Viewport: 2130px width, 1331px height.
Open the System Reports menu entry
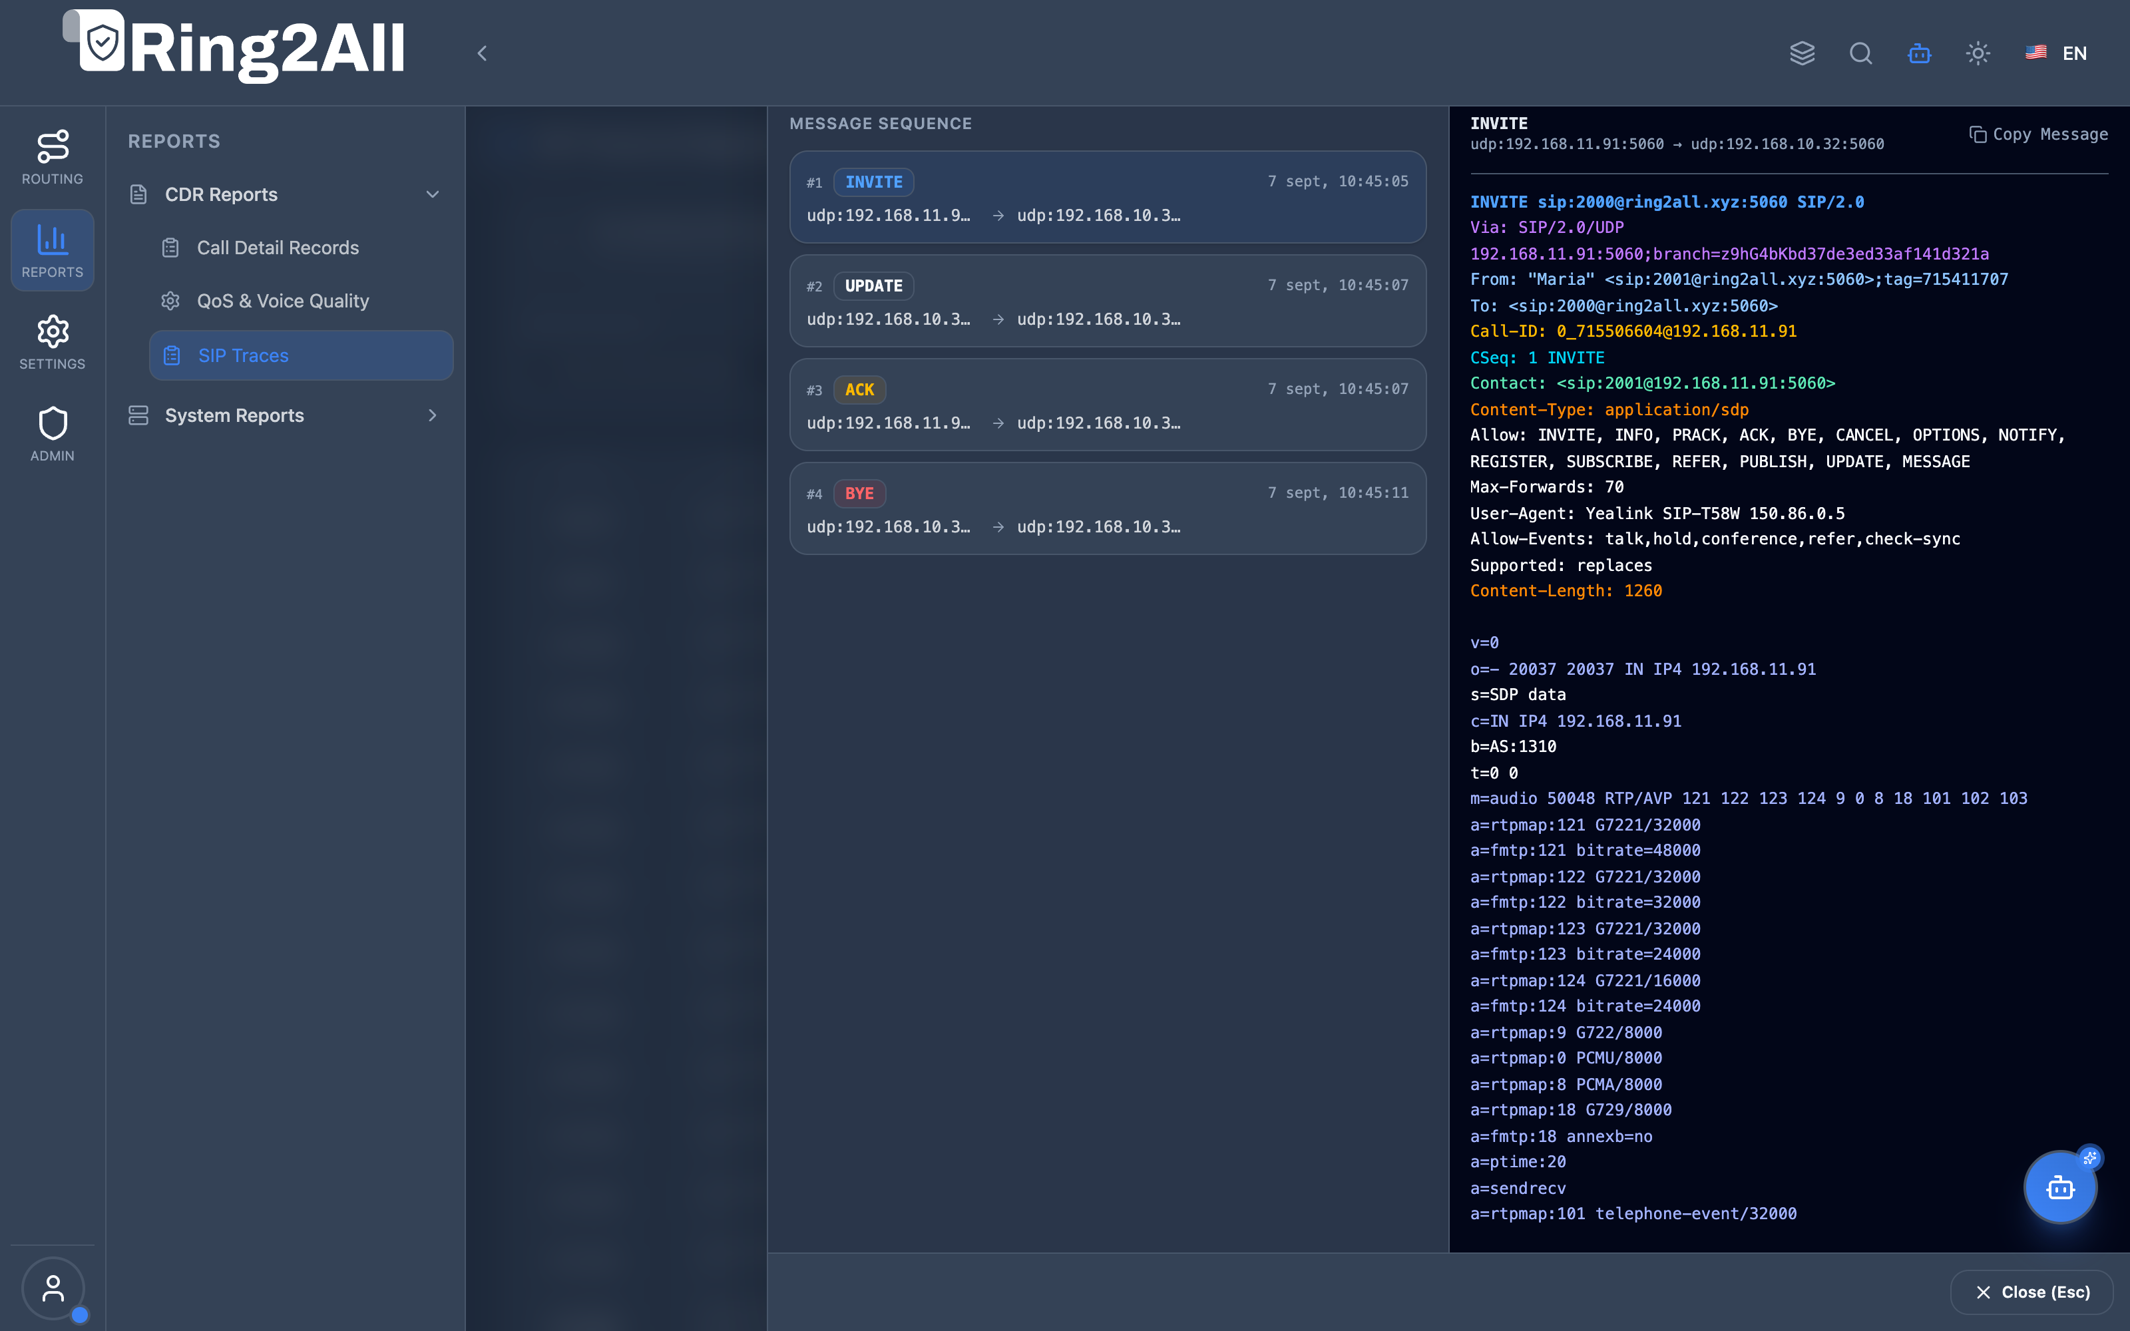point(285,415)
